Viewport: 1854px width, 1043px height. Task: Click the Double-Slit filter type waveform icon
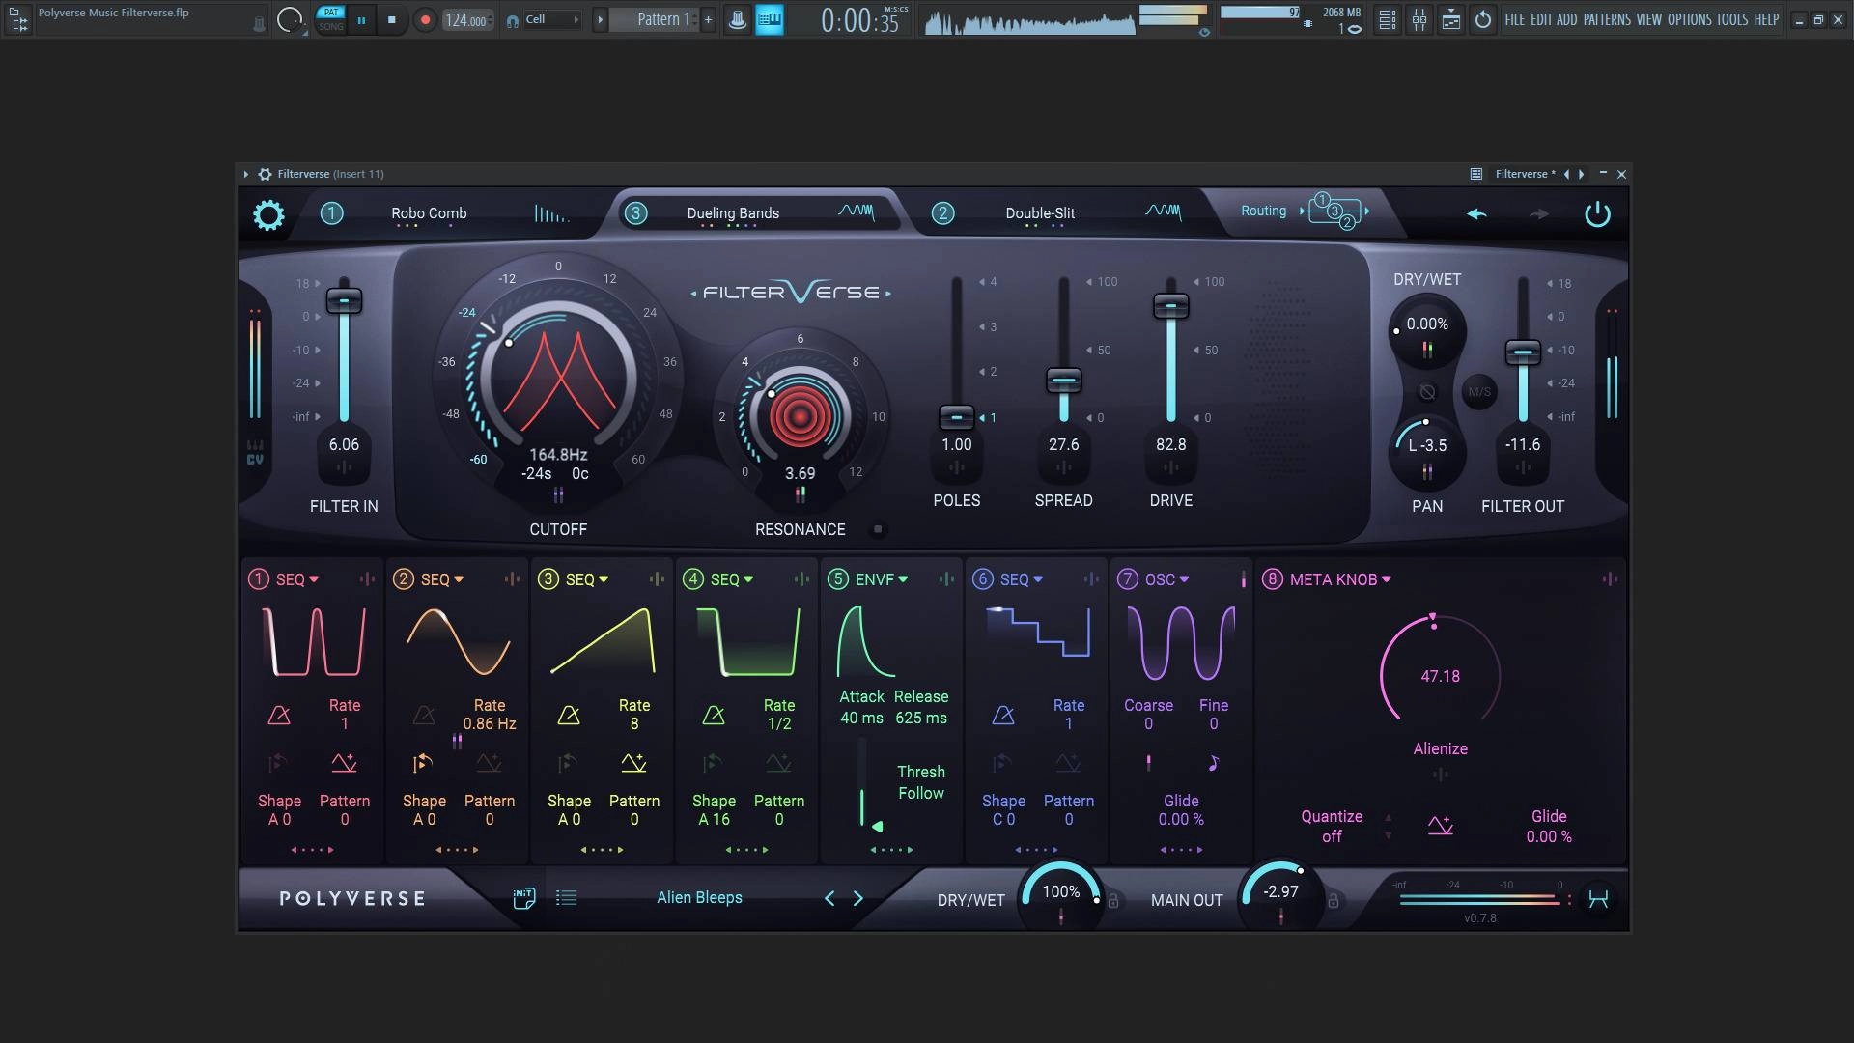[x=1164, y=211]
